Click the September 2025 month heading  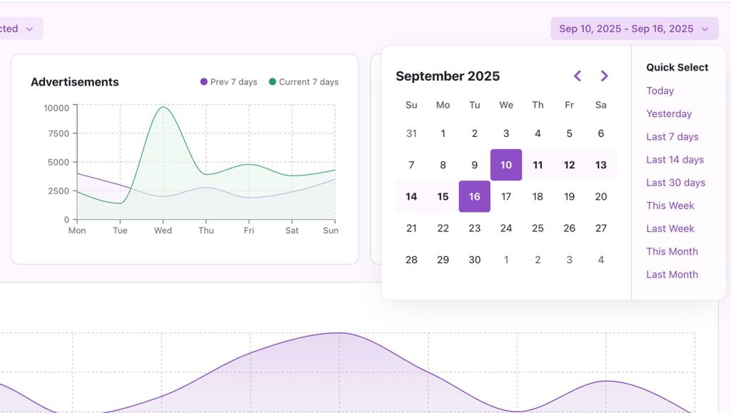point(448,76)
